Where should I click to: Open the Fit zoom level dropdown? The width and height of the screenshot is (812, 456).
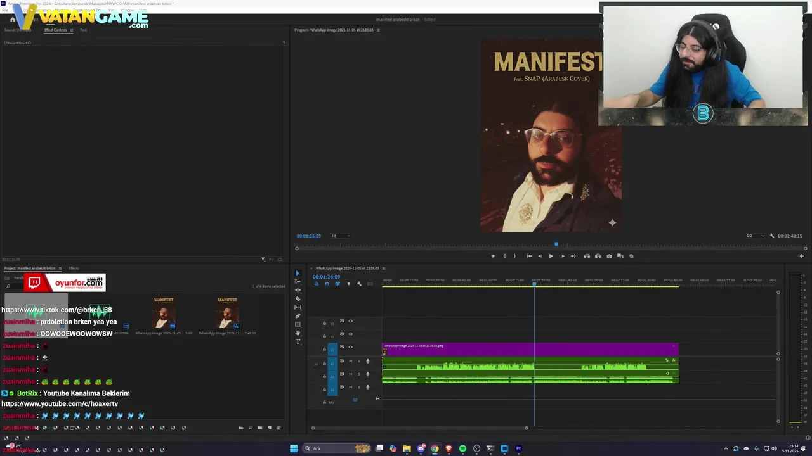(341, 236)
